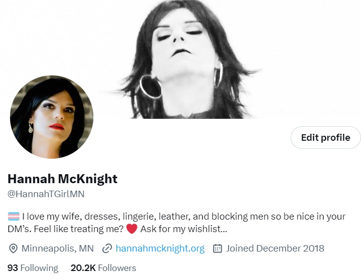Click the "Feel like treating me?" bio text

click(x=79, y=229)
